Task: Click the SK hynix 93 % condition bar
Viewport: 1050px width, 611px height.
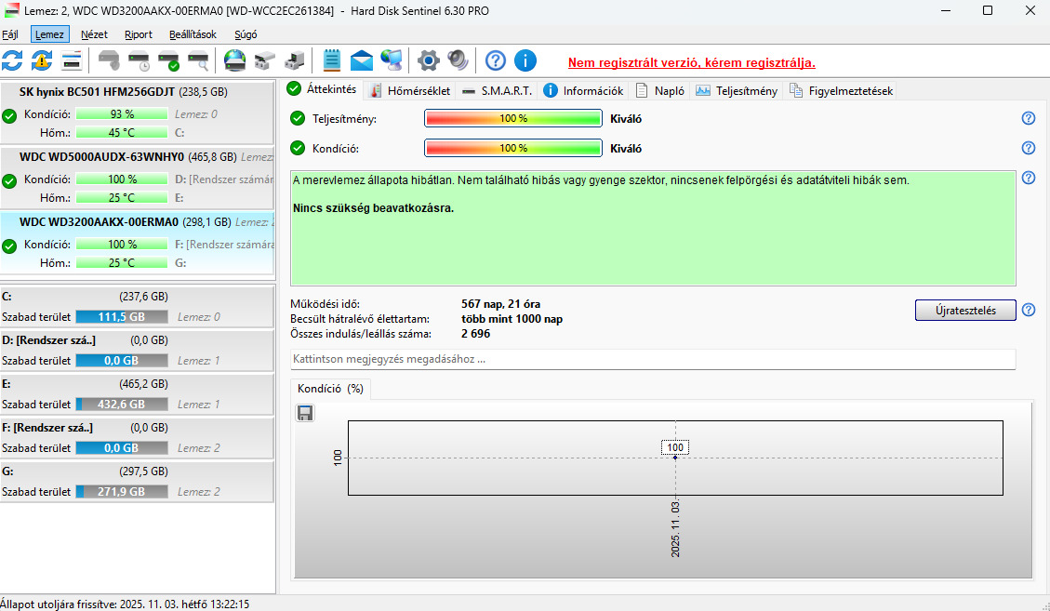Action: [x=121, y=114]
